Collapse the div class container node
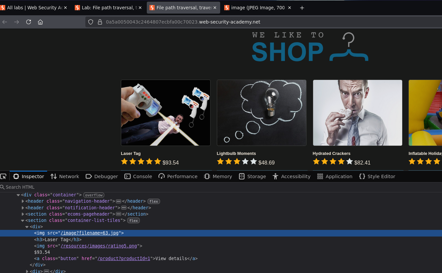 tap(18, 195)
